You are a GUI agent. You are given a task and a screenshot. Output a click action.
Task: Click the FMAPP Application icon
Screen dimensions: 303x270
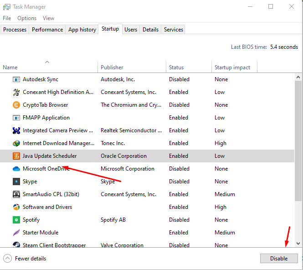pos(16,118)
